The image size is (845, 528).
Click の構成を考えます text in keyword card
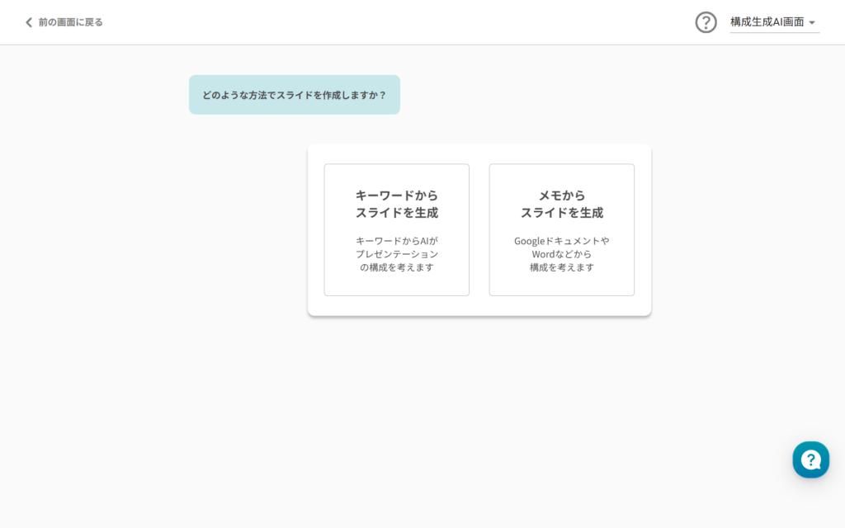coord(396,267)
